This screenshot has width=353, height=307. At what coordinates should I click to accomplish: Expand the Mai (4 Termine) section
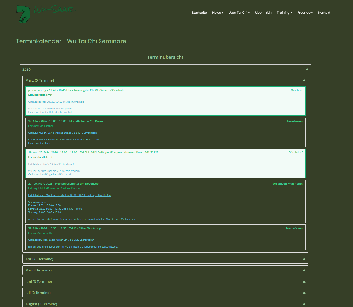click(38, 270)
